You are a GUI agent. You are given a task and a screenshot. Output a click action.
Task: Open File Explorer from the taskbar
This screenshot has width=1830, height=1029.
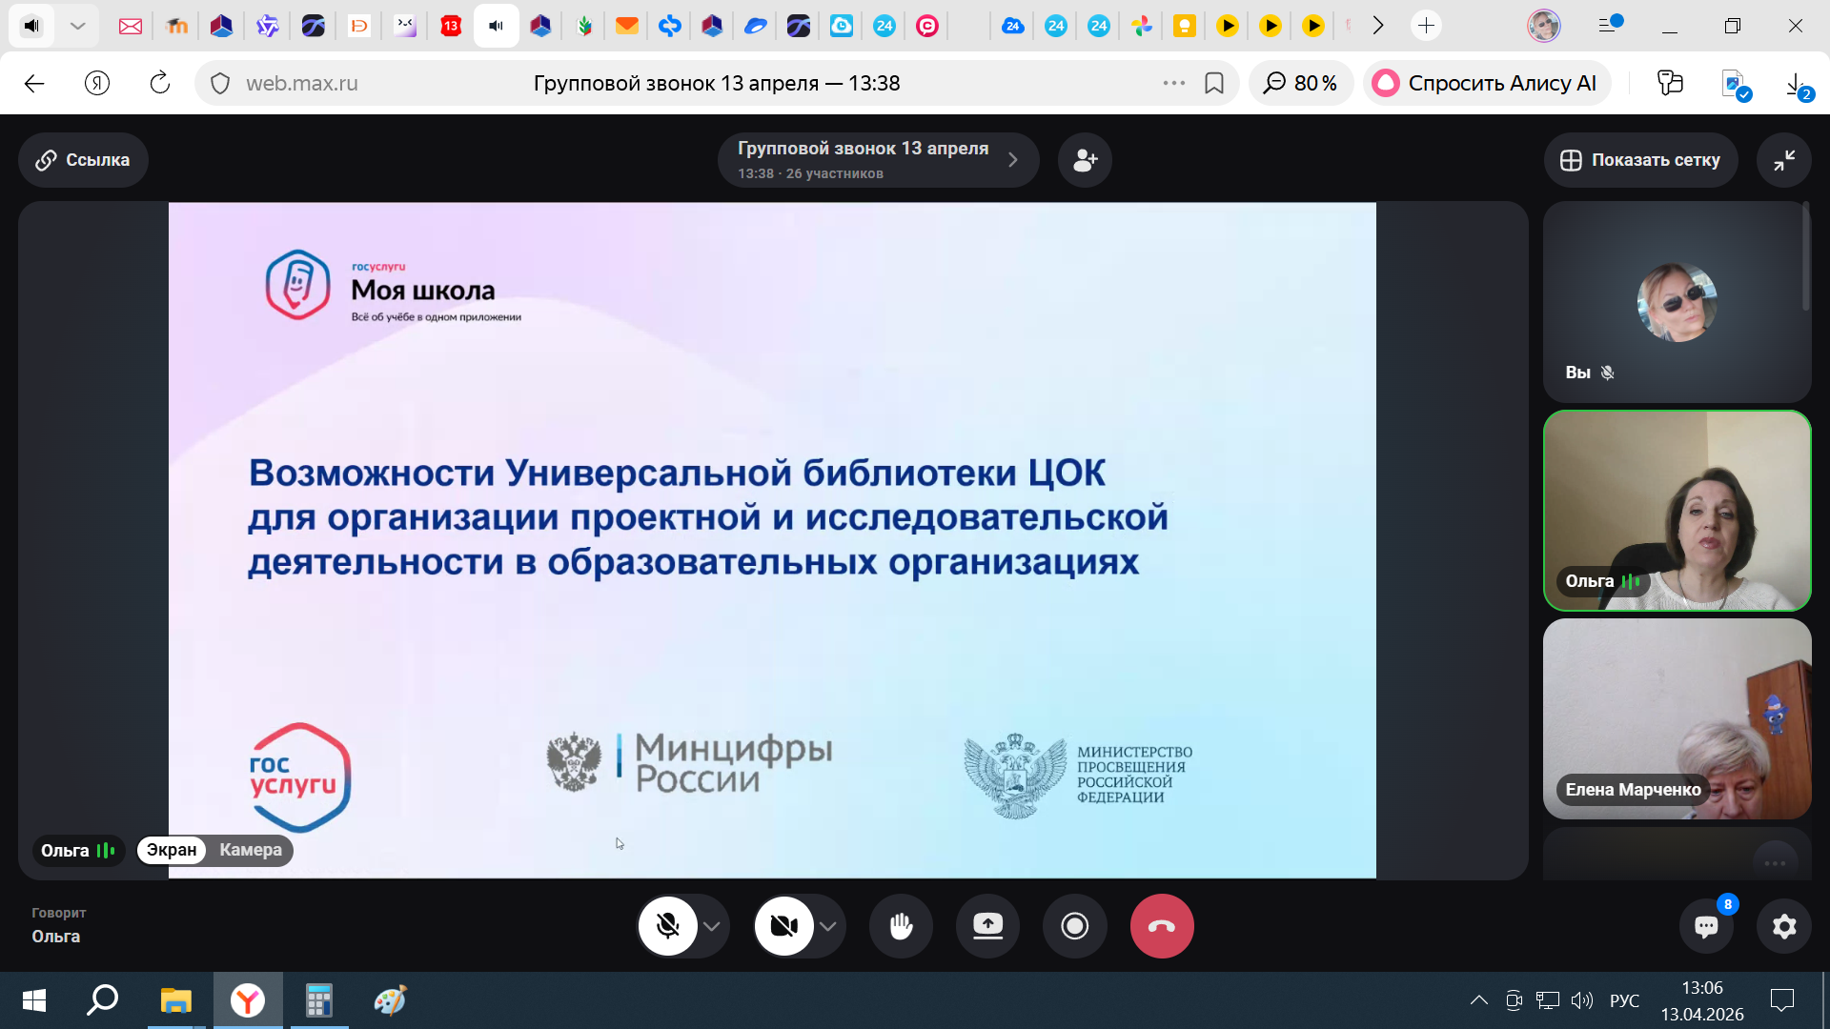click(176, 1000)
